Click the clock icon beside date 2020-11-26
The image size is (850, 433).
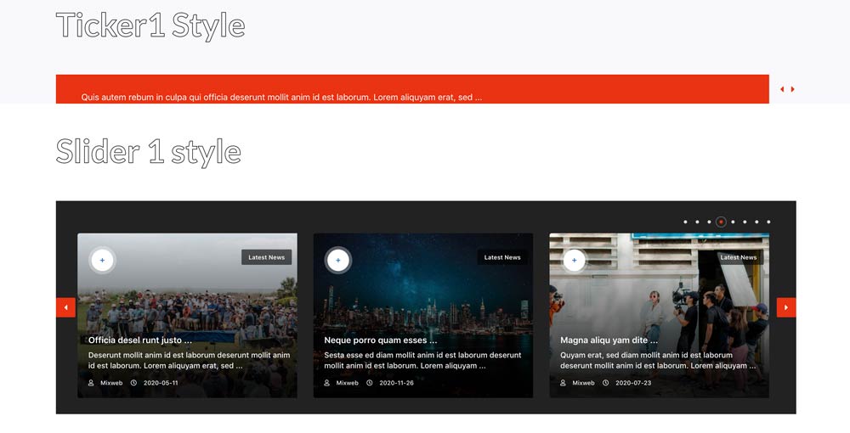[370, 383]
